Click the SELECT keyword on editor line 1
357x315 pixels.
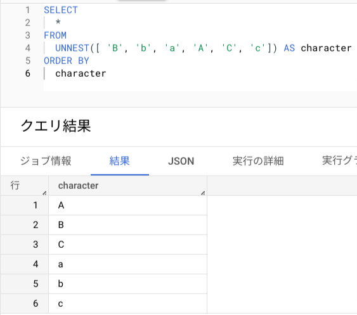click(61, 10)
